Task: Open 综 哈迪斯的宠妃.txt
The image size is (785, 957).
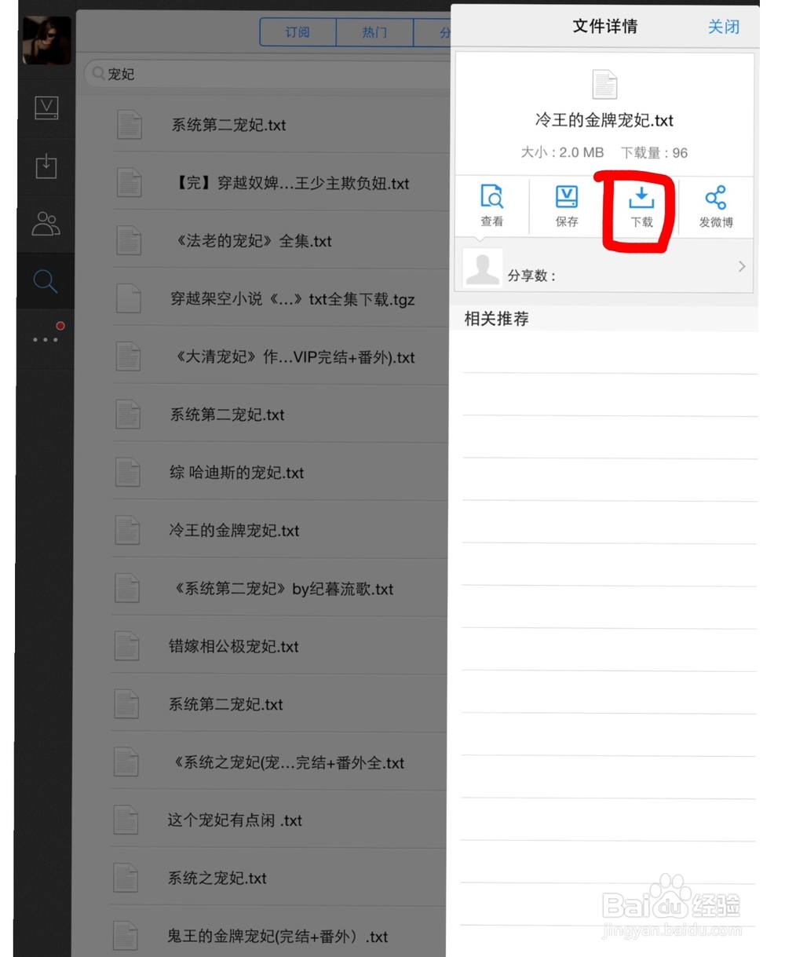Action: pos(280,473)
